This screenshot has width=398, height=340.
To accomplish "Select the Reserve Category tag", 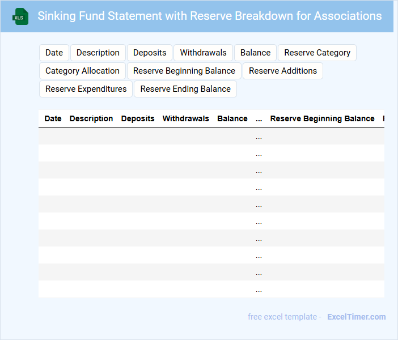I will (317, 53).
